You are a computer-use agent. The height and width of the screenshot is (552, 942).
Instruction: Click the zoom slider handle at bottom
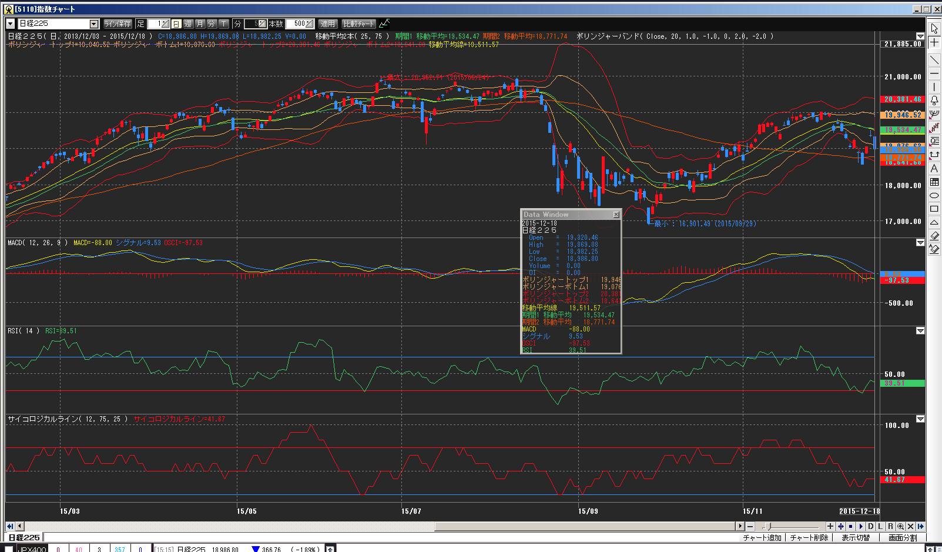click(769, 527)
